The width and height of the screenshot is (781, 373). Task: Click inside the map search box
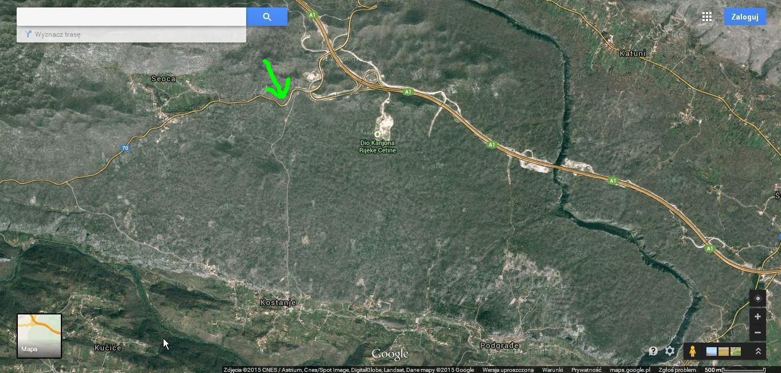[x=131, y=17]
